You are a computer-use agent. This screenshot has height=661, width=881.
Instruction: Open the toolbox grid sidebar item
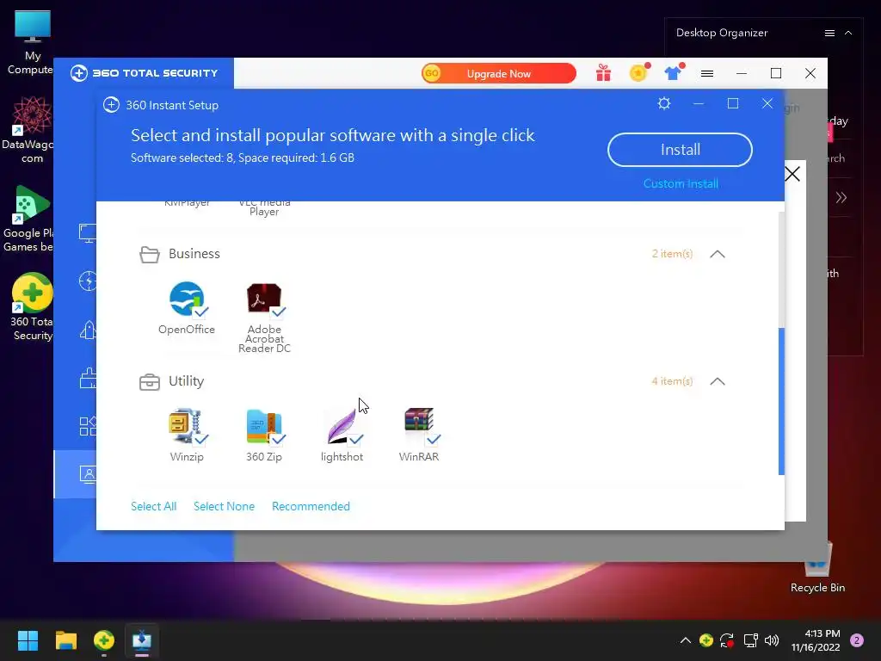[88, 427]
